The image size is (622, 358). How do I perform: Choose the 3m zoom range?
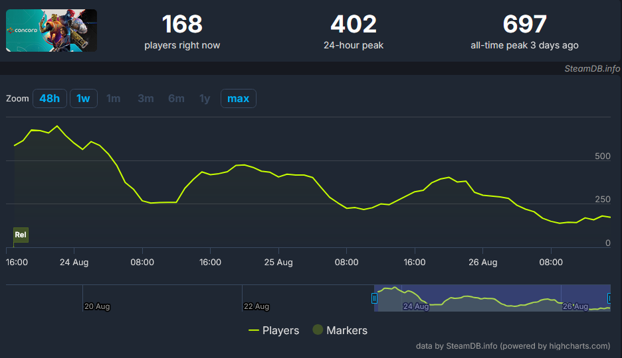tap(146, 99)
